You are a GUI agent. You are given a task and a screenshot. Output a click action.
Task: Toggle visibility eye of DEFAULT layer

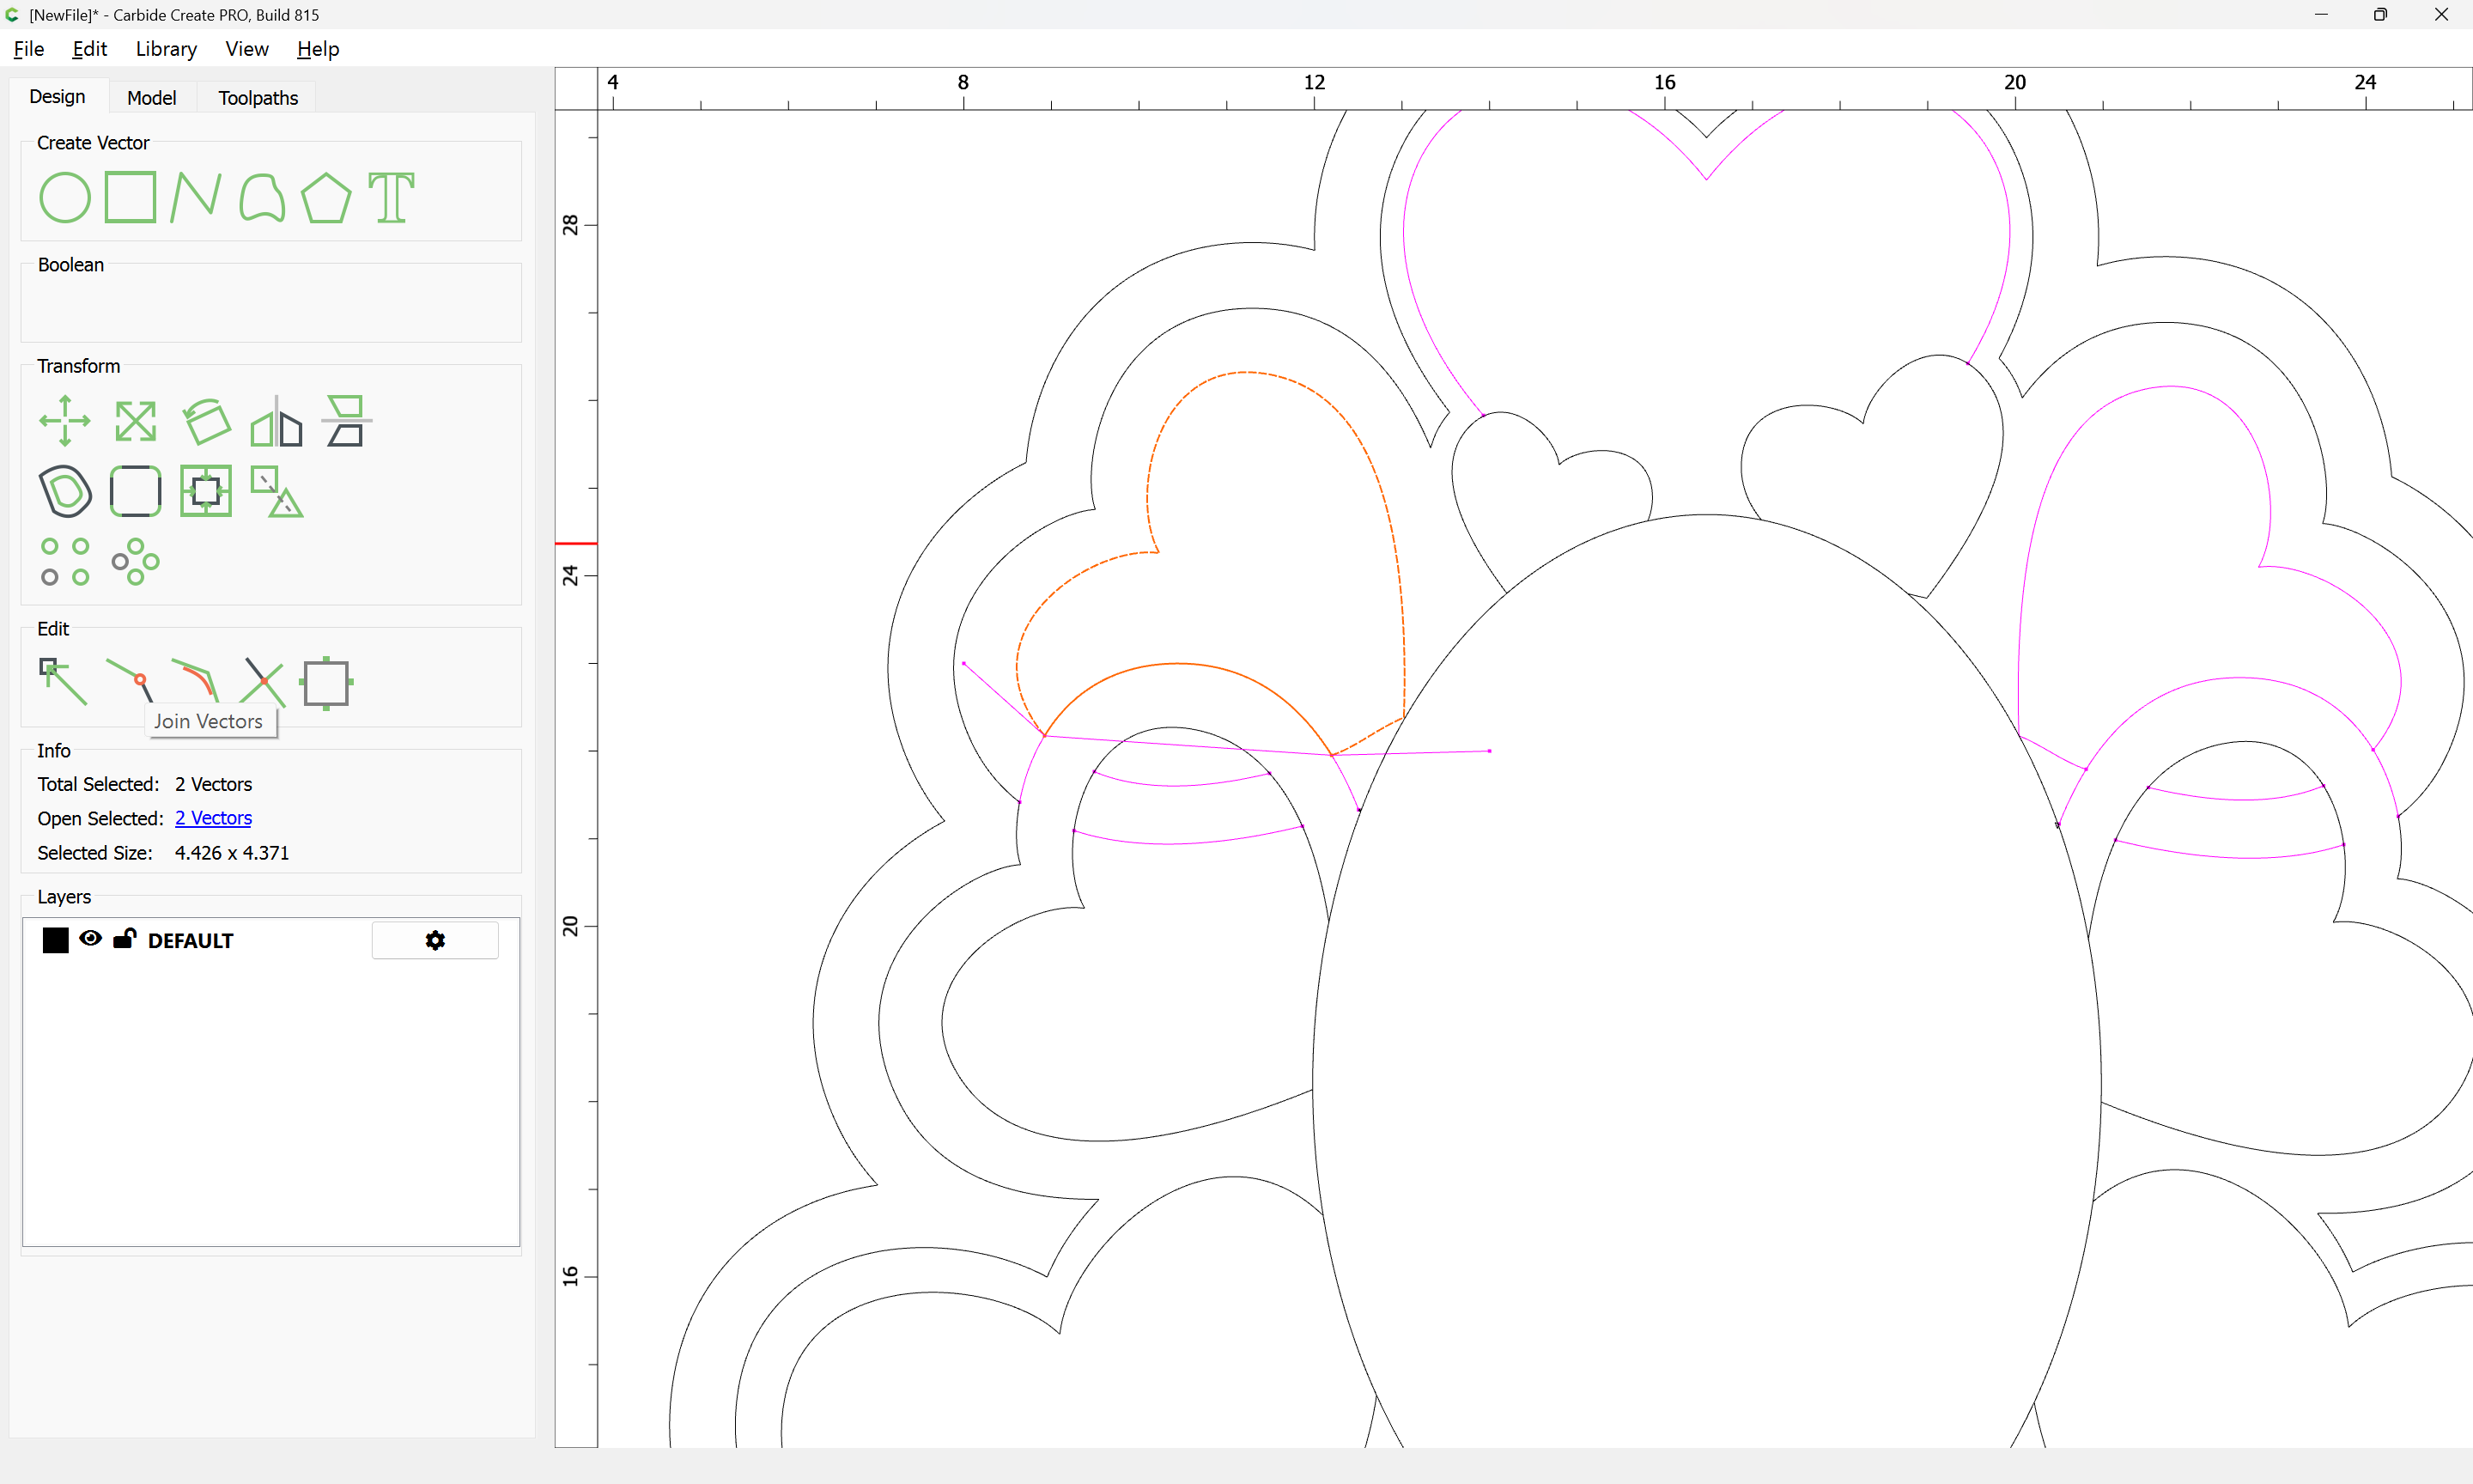[x=90, y=938]
